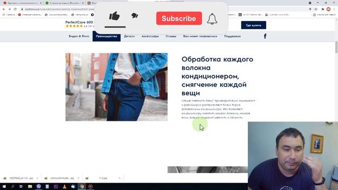Viewport: 338px width, 190px height.
Task: Click the denim jacket product image
Action: [x=116, y=87]
